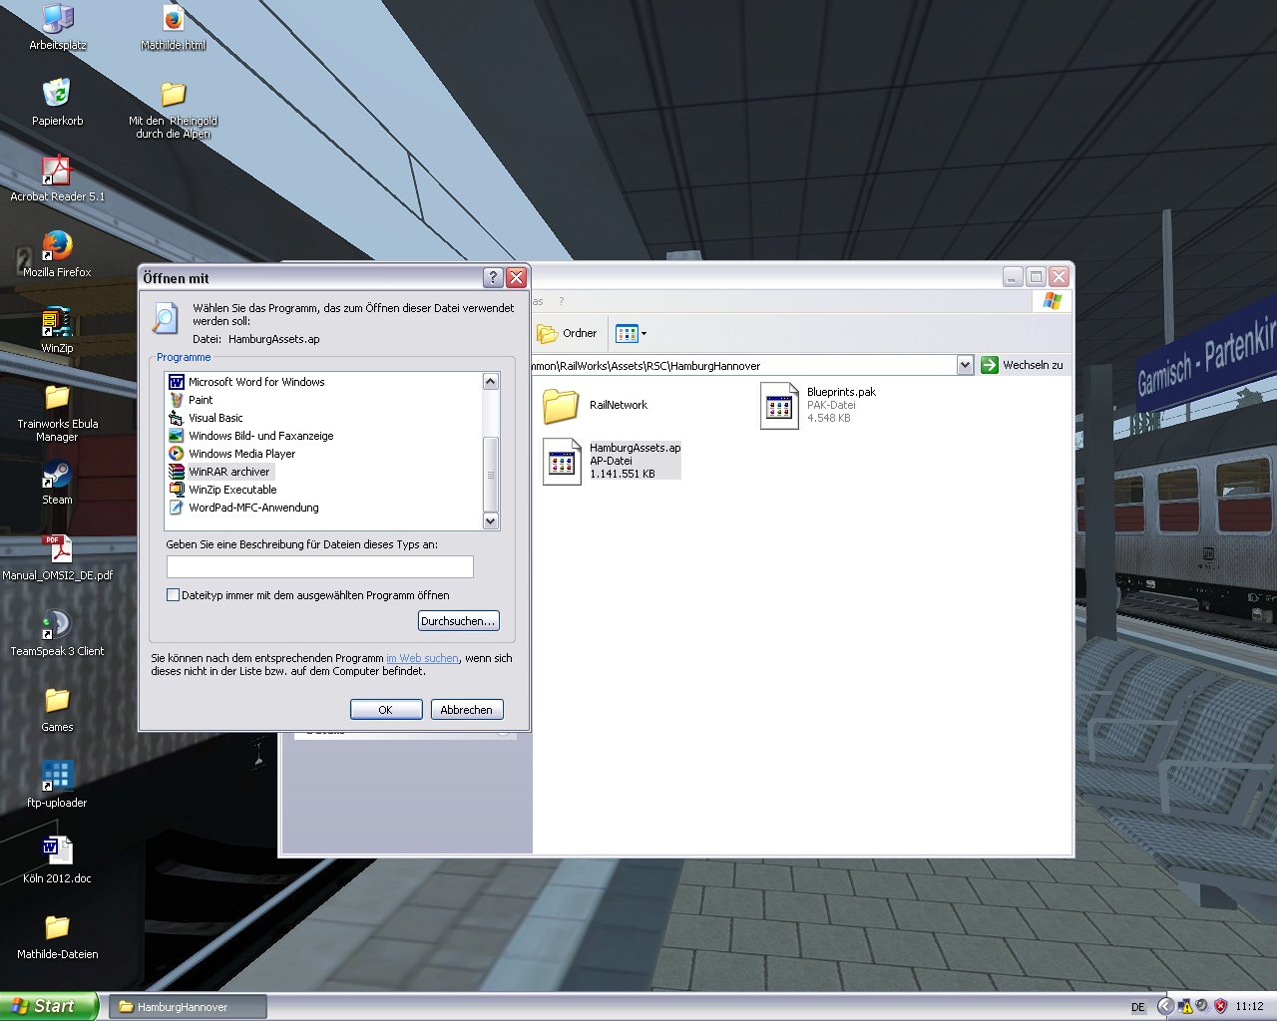Select Manual_OMSI2_DE.pdf on the desktop

(x=58, y=558)
